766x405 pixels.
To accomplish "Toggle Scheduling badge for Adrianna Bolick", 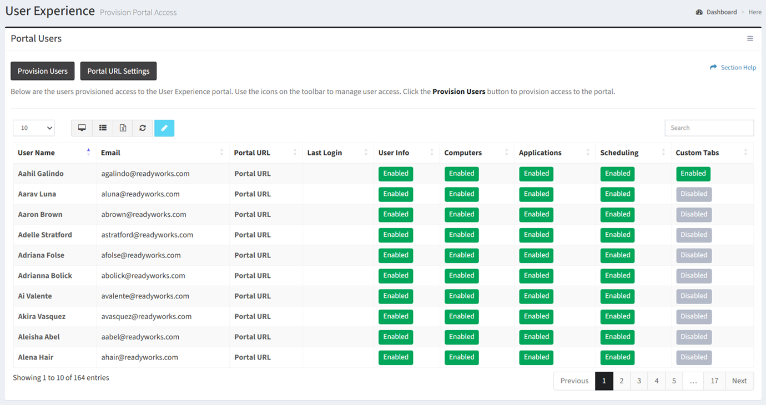I will click(618, 276).
